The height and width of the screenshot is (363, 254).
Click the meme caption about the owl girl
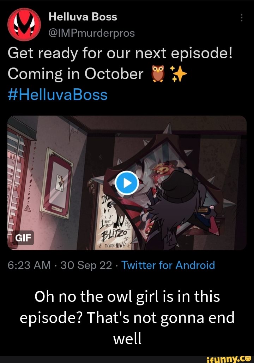127,317
